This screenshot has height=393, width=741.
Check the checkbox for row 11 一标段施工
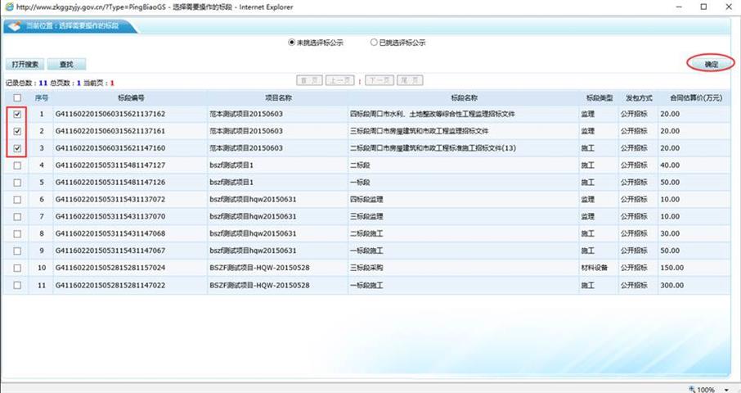click(17, 285)
